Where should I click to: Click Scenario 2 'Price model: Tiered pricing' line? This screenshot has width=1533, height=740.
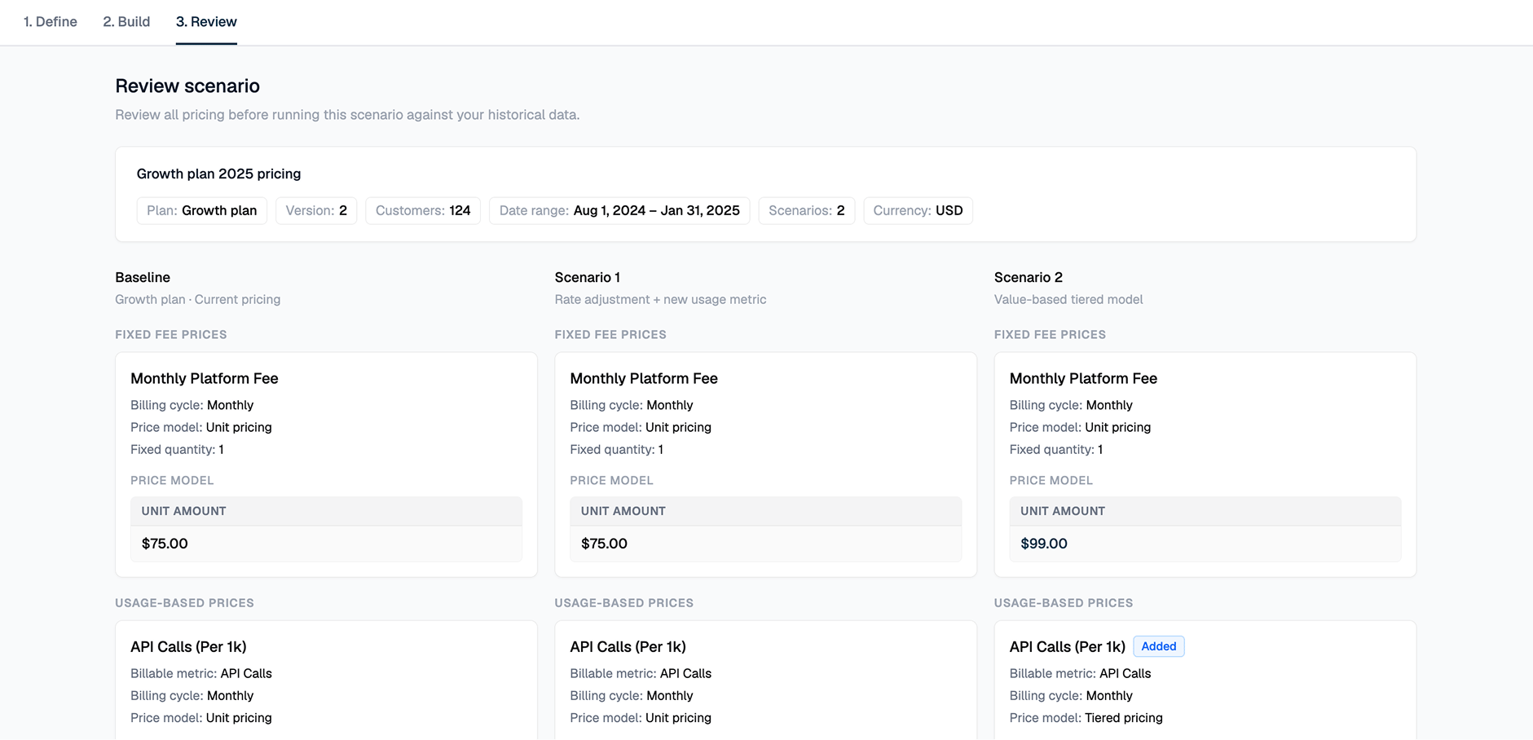point(1086,718)
